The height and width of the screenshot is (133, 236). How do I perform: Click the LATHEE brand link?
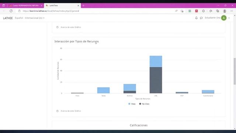8,18
